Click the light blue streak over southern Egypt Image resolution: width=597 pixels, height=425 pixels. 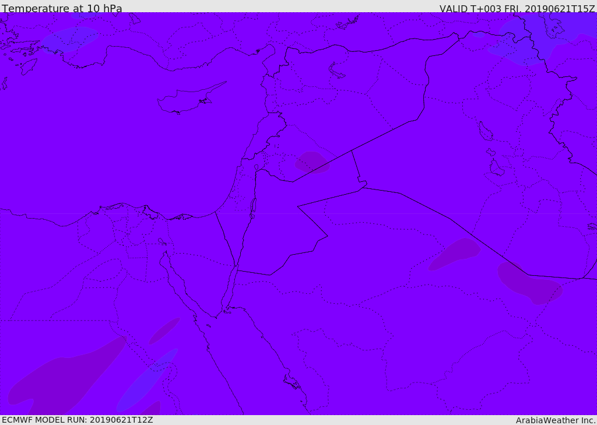coord(146,380)
